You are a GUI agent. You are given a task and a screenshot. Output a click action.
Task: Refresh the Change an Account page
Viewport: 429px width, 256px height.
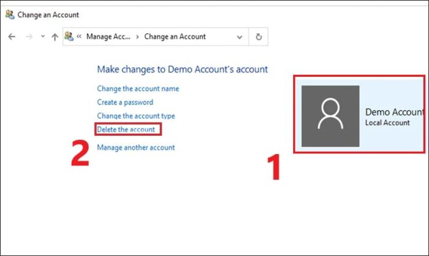click(x=259, y=37)
